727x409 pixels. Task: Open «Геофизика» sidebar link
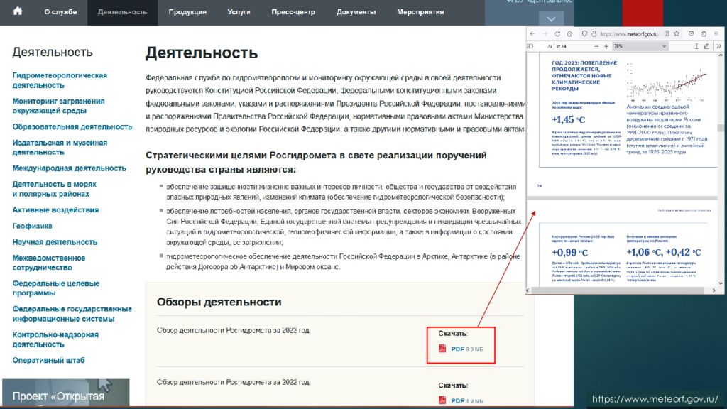32,226
